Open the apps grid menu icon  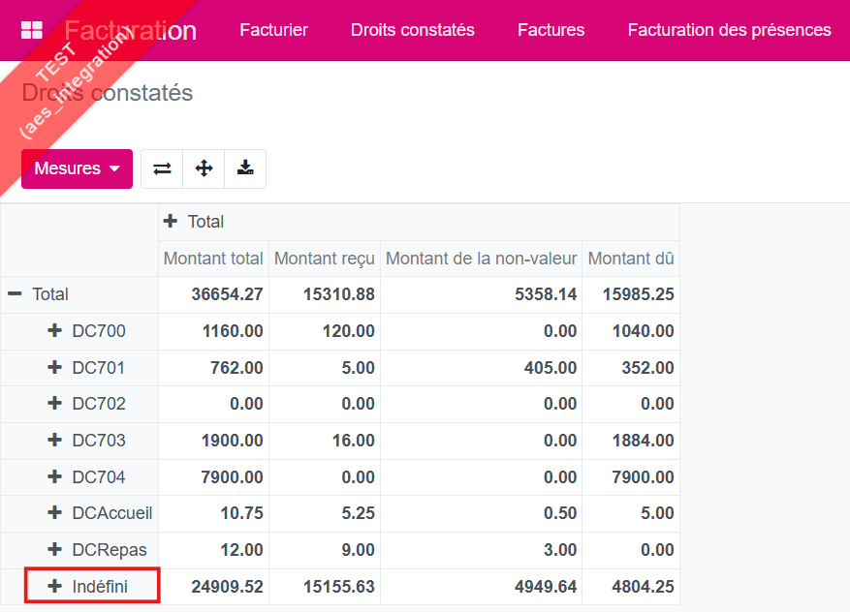point(31,30)
